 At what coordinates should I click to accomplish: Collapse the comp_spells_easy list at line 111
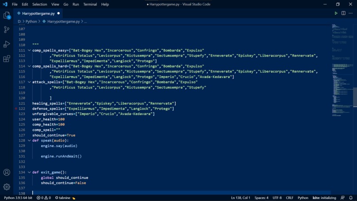pyautogui.click(x=29, y=50)
